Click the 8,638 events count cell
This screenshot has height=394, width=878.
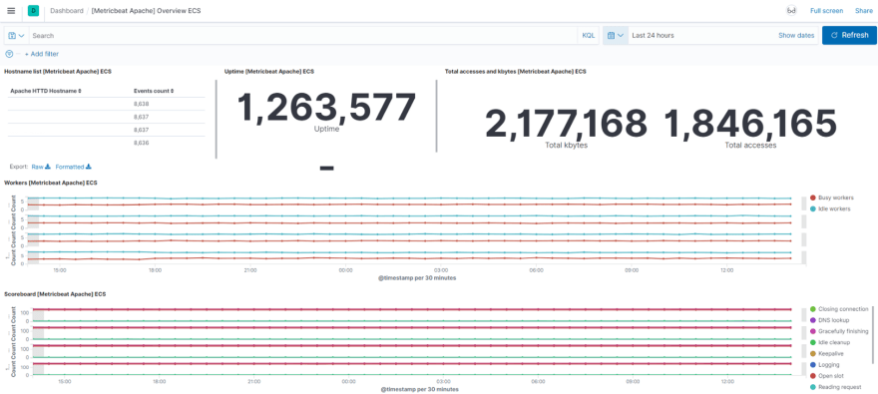click(x=141, y=104)
